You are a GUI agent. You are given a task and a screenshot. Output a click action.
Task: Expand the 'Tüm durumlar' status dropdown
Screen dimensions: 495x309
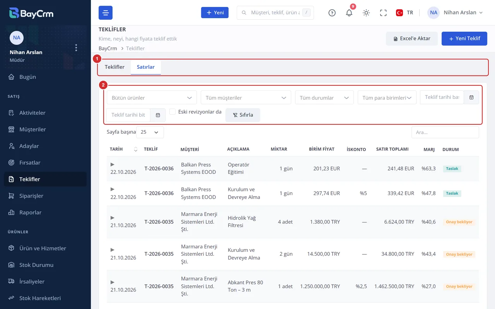click(x=324, y=98)
